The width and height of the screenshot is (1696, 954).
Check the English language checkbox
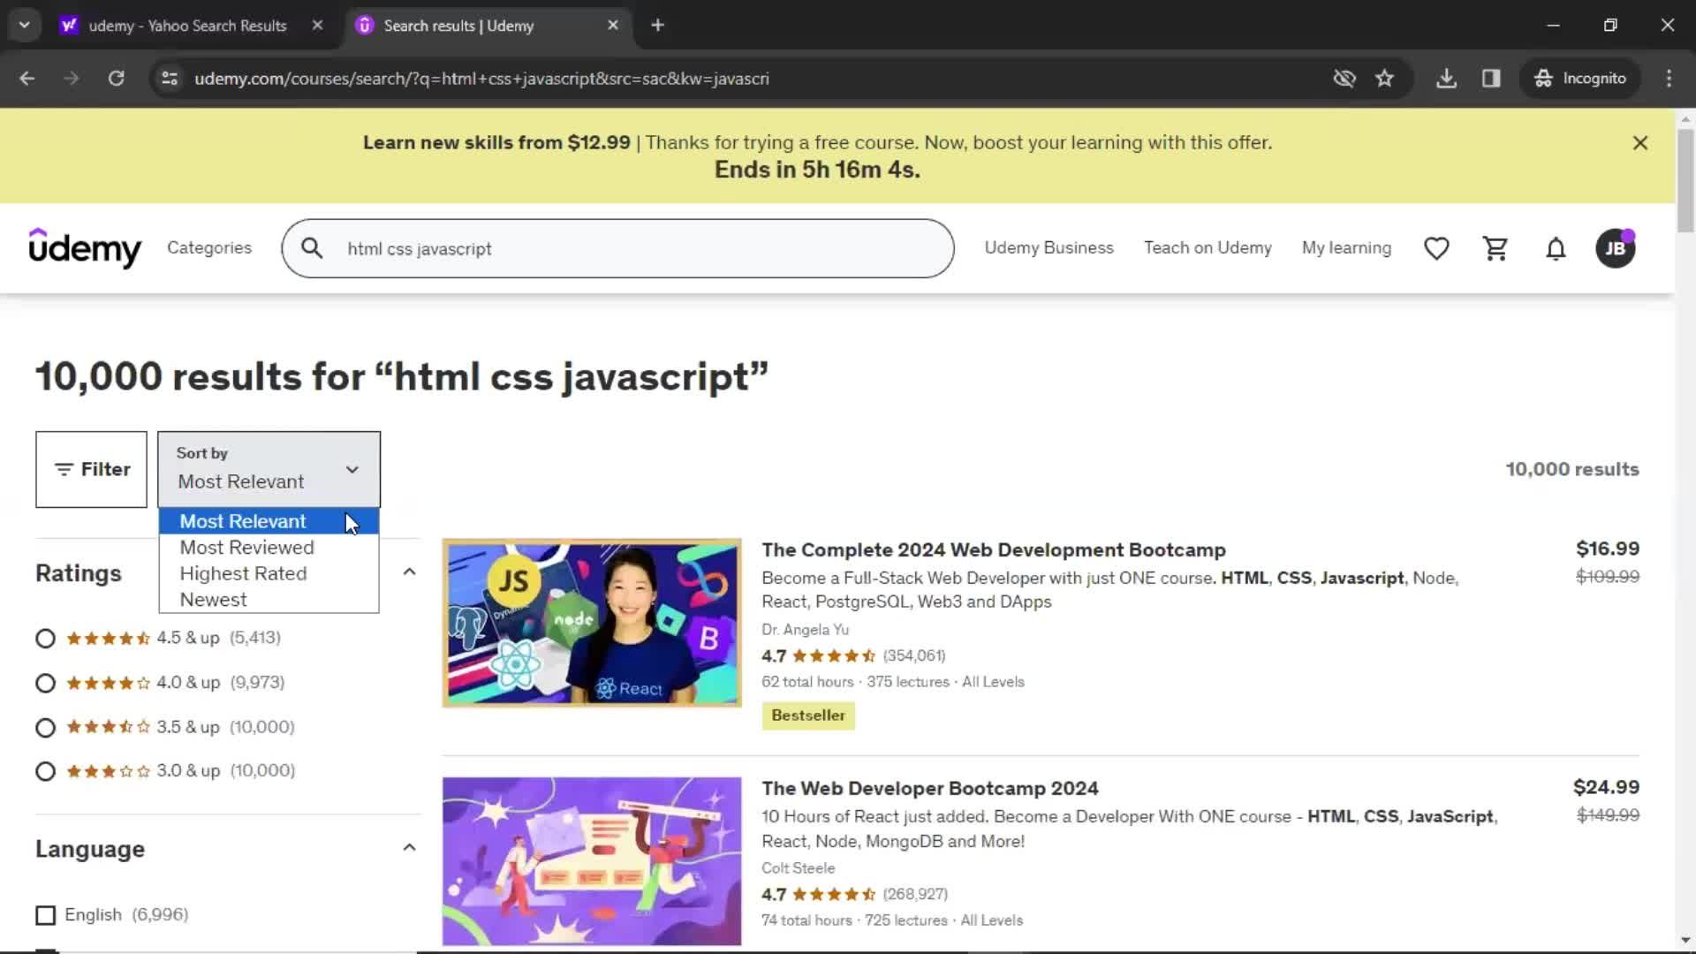(45, 915)
